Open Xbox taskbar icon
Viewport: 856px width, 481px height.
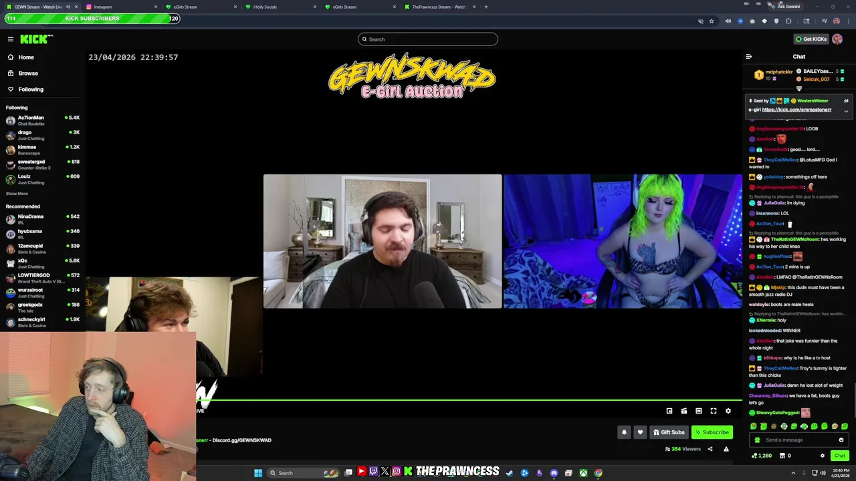tap(583, 473)
